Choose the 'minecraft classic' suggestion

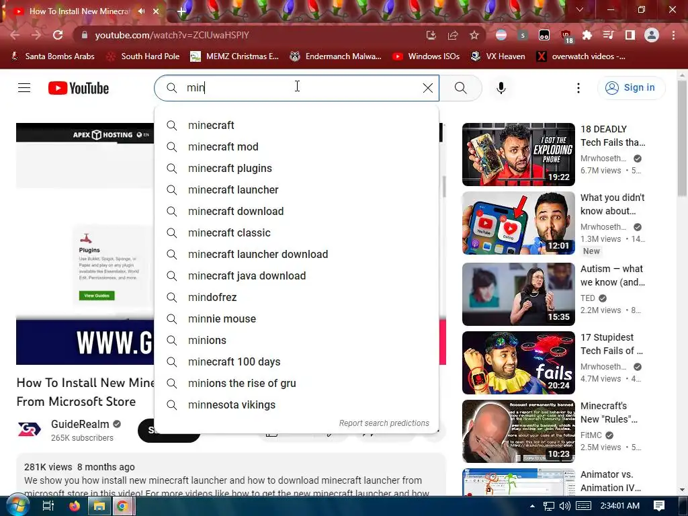tap(296, 233)
